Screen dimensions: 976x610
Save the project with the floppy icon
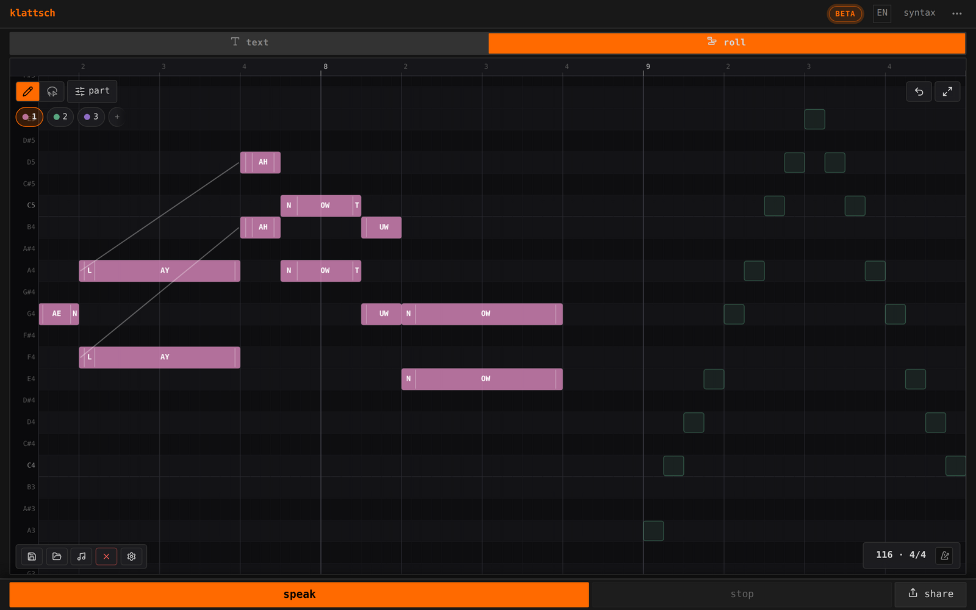point(32,556)
